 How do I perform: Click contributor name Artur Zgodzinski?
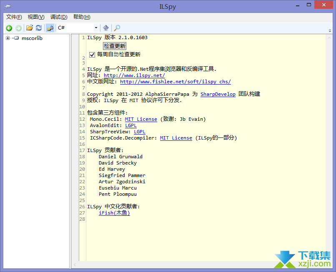[122, 182]
